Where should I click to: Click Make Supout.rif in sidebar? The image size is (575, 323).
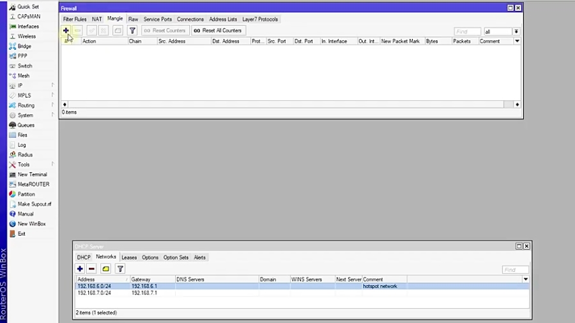click(x=34, y=204)
